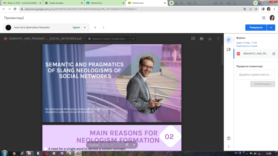Open attached PDF in new window
Image resolution: width=278 pixels, height=156 pixels.
click(274, 54)
